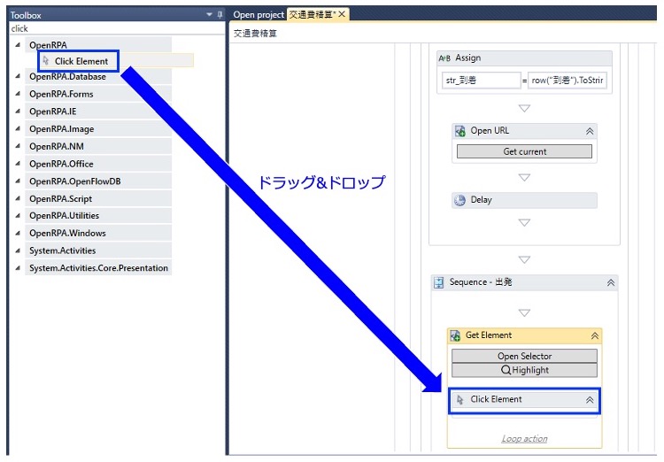Click the Click Element cursor icon in Toolbox
This screenshot has width=664, height=462.
coord(46,60)
